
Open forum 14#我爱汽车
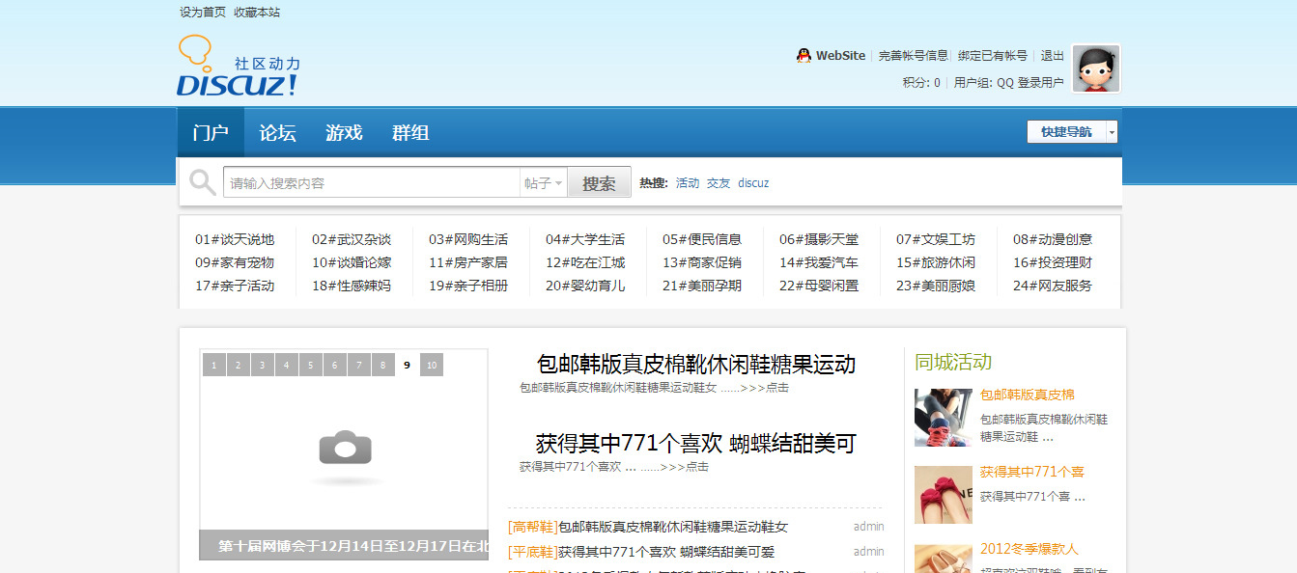click(819, 262)
